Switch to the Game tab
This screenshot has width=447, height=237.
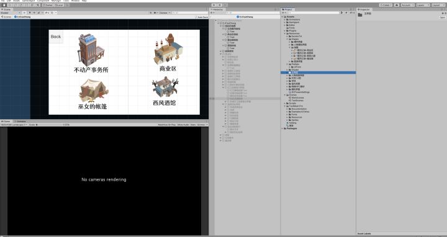(x=6, y=122)
